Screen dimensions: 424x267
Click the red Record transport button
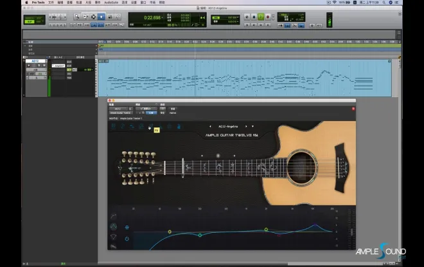[268, 17]
